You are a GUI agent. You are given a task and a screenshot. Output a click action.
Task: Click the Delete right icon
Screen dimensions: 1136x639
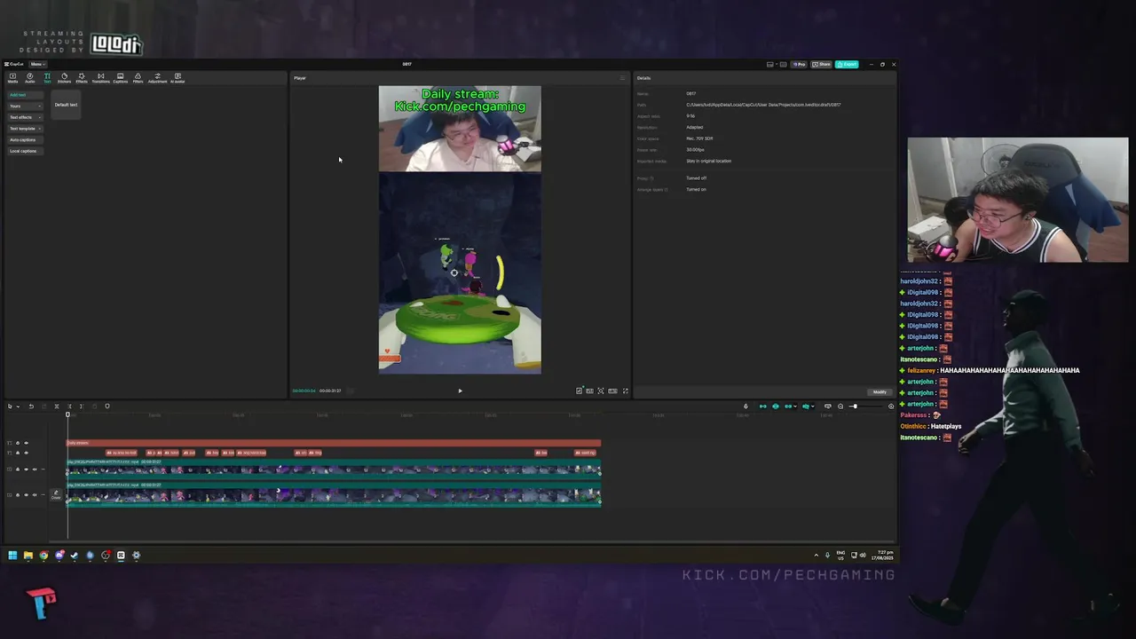click(x=82, y=406)
